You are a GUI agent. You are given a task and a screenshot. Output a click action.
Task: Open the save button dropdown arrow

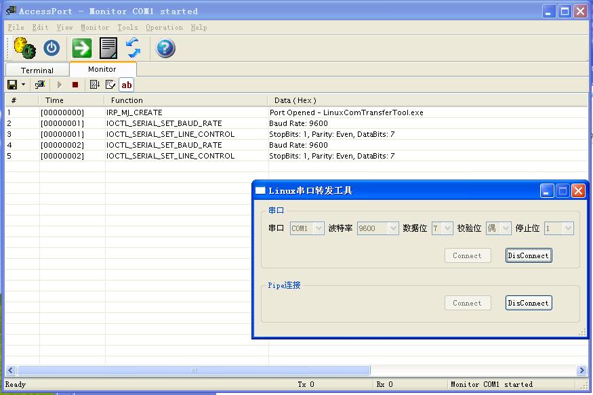tap(23, 85)
